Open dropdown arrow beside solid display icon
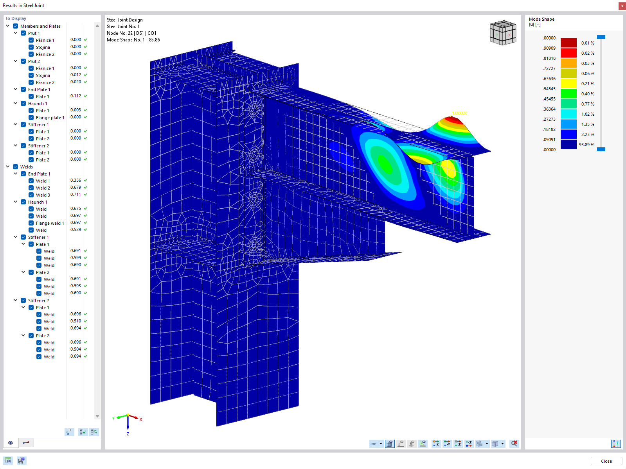 pos(487,444)
